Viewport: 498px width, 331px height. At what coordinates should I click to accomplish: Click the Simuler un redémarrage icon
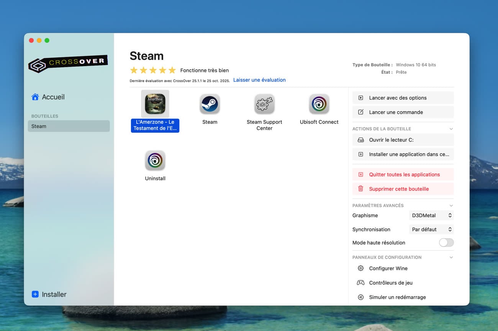pos(360,297)
